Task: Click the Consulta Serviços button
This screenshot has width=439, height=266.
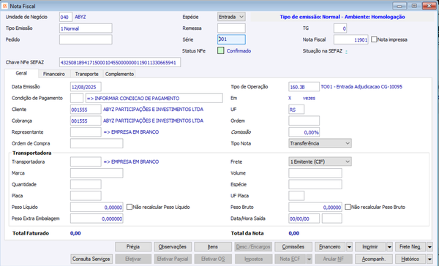Action: [x=91, y=259]
